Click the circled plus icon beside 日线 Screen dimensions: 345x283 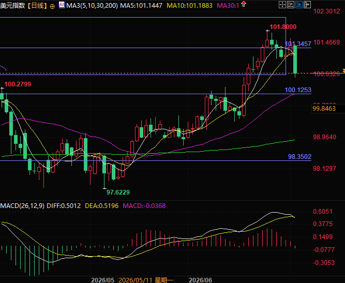point(52,6)
